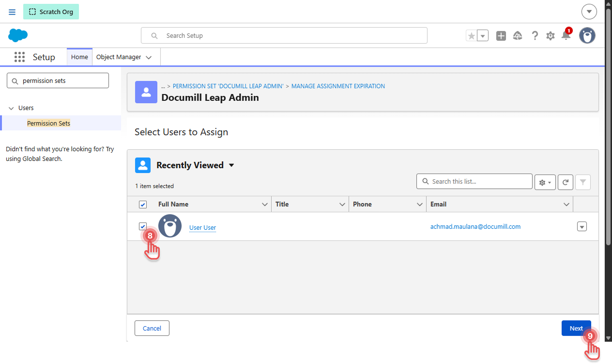
Task: Refresh the user list
Action: click(x=566, y=182)
